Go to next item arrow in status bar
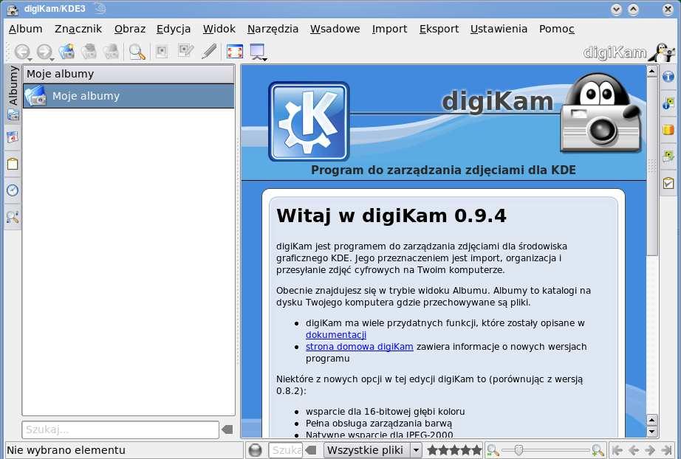Screen dimensions: 681x459 click(650, 450)
